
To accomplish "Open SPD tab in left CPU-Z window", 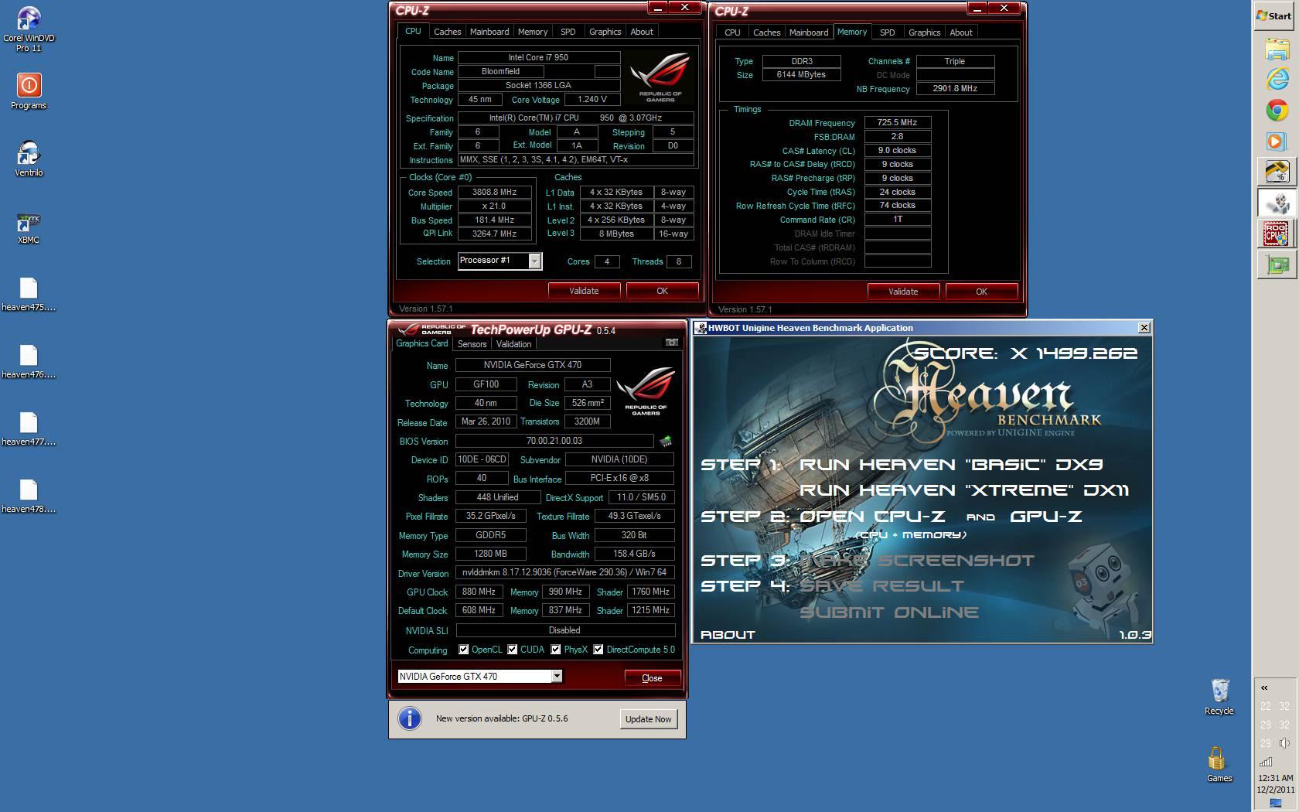I will coord(568,32).
